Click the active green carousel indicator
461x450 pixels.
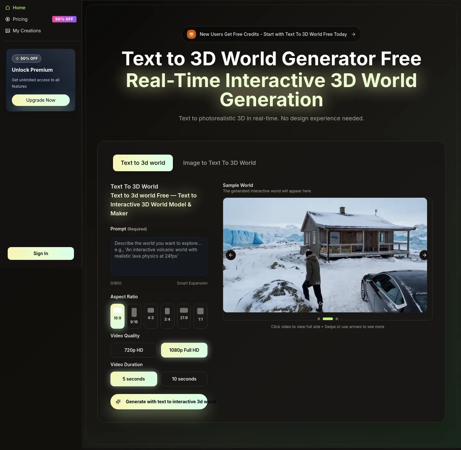(328, 319)
